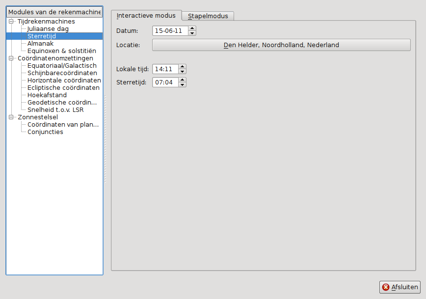Select the Conjuncties module
This screenshot has width=426, height=299.
(45, 132)
